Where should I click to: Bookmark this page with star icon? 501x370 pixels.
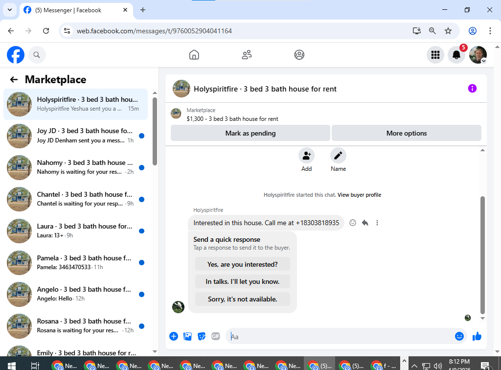pyautogui.click(x=448, y=31)
